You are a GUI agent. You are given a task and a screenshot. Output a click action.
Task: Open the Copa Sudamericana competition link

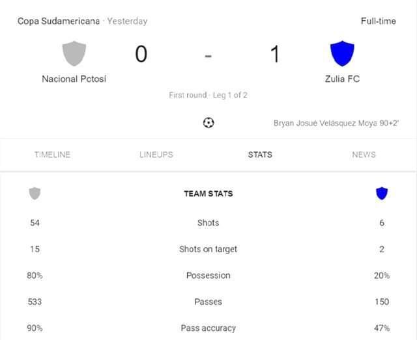coord(59,21)
